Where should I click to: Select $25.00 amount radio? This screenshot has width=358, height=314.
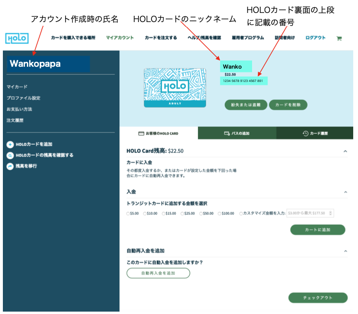click(182, 213)
